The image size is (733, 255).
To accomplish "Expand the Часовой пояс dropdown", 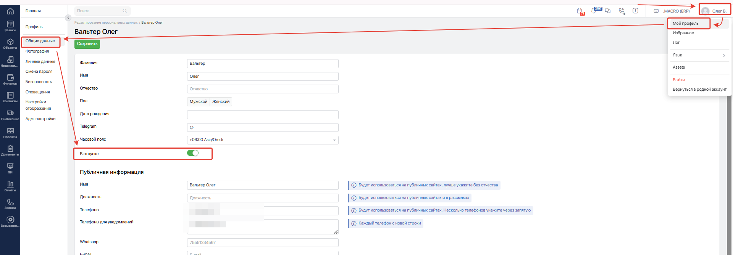I will tap(263, 140).
